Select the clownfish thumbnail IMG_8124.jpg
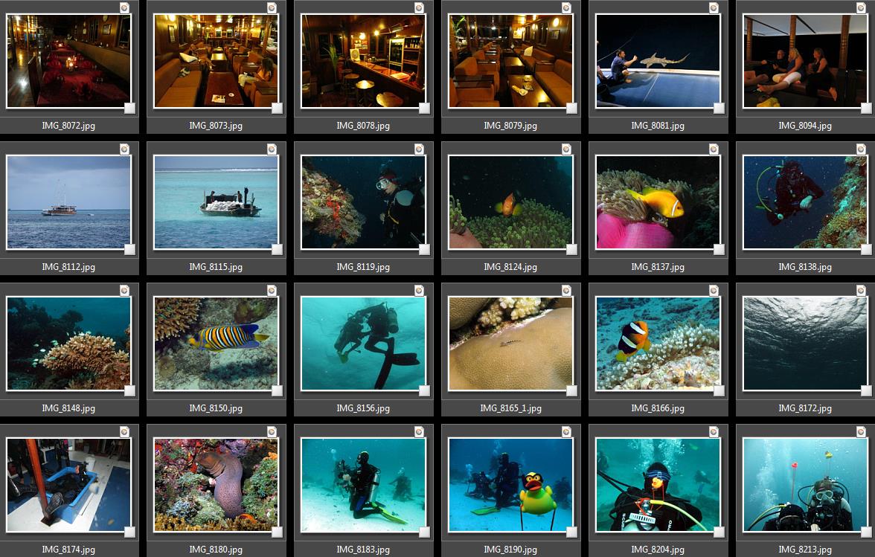The image size is (875, 557). click(x=510, y=202)
